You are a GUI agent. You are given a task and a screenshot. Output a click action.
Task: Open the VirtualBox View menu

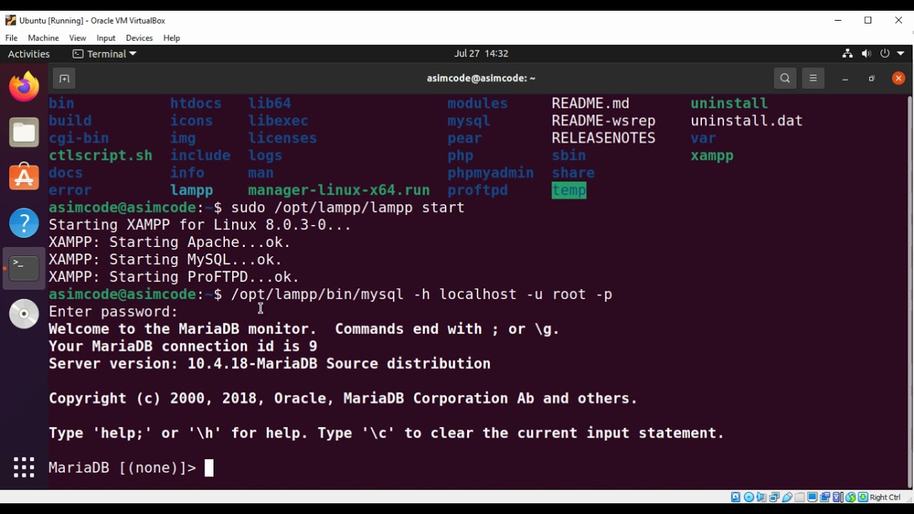pyautogui.click(x=78, y=38)
